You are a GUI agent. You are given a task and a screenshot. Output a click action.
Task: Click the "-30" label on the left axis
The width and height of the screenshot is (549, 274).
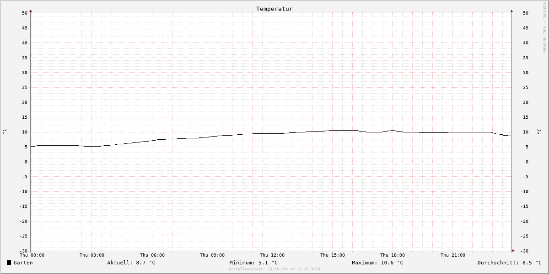tap(23, 251)
